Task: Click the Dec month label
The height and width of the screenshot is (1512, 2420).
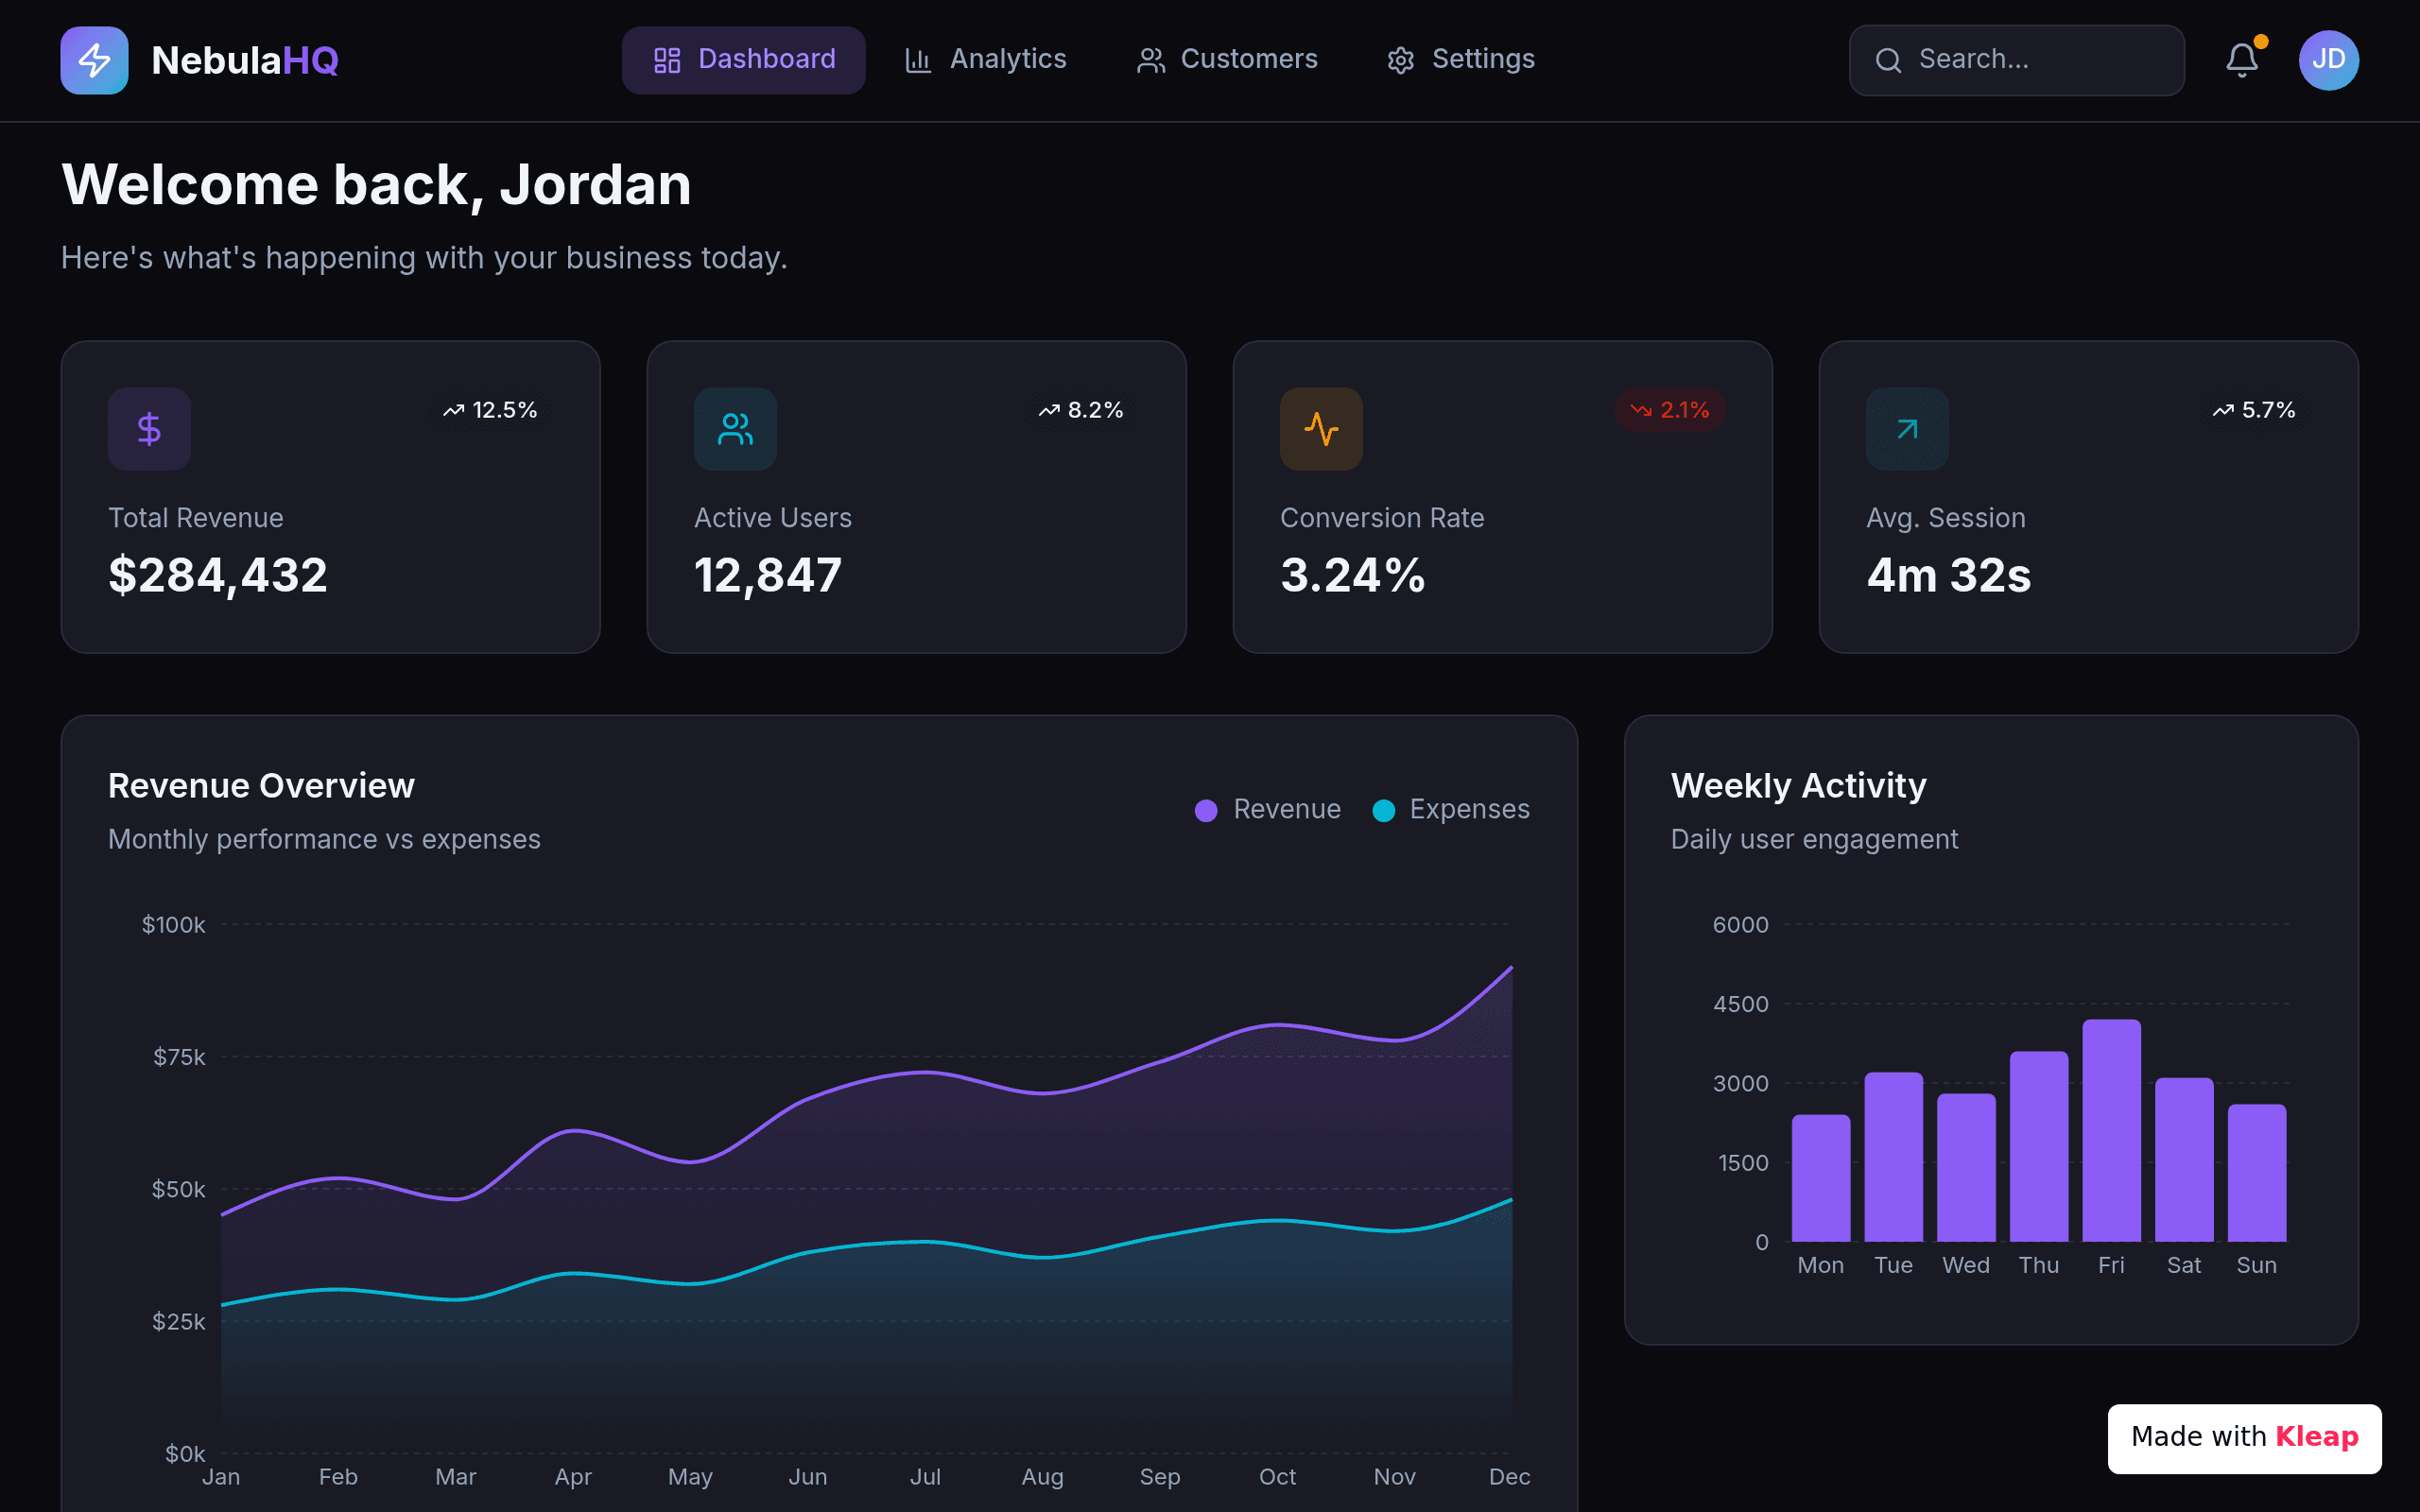Action: point(1510,1477)
